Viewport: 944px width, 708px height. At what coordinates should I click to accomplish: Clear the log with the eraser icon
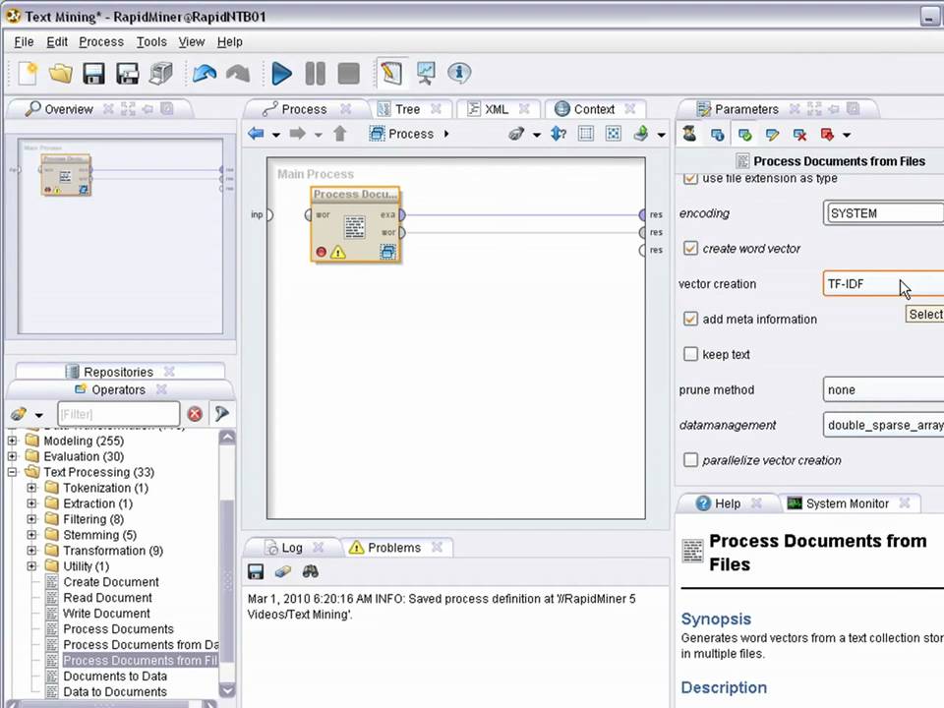click(x=283, y=571)
